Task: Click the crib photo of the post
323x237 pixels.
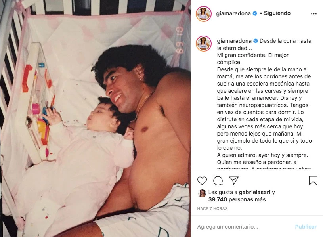Action: (95, 118)
